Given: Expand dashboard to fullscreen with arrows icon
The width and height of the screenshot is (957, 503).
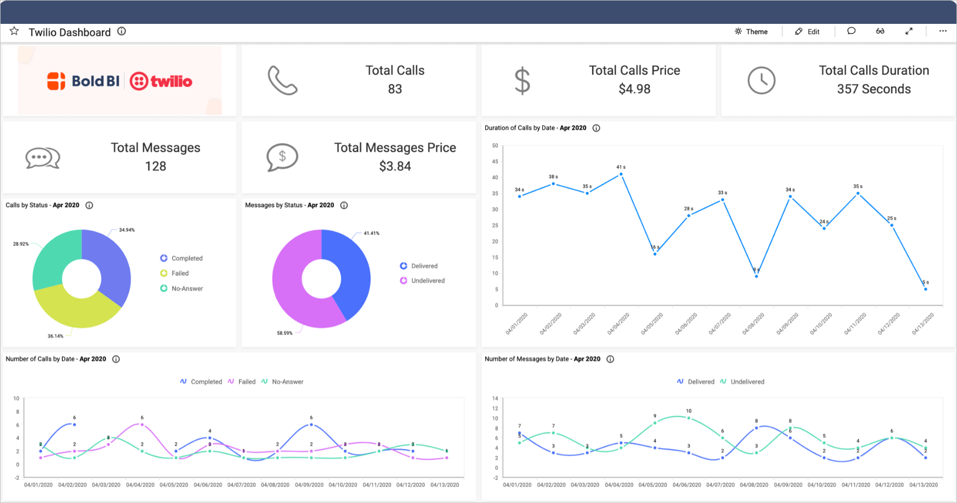Looking at the screenshot, I should tap(909, 31).
